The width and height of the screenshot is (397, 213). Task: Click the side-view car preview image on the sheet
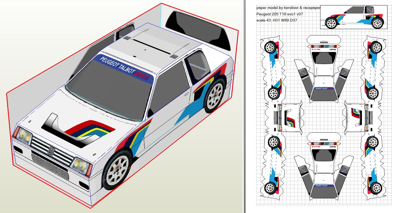point(354,17)
